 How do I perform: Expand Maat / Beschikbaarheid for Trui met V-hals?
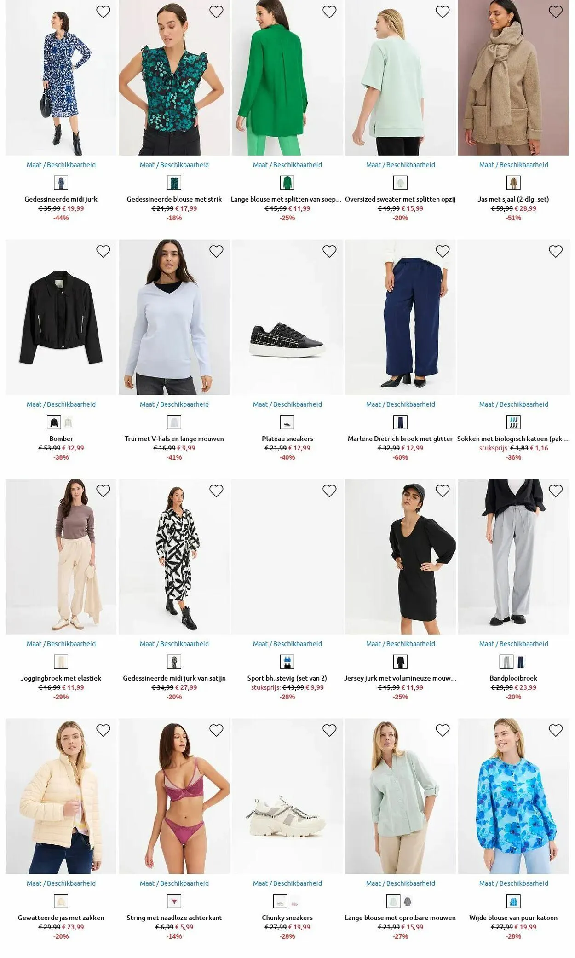point(174,404)
